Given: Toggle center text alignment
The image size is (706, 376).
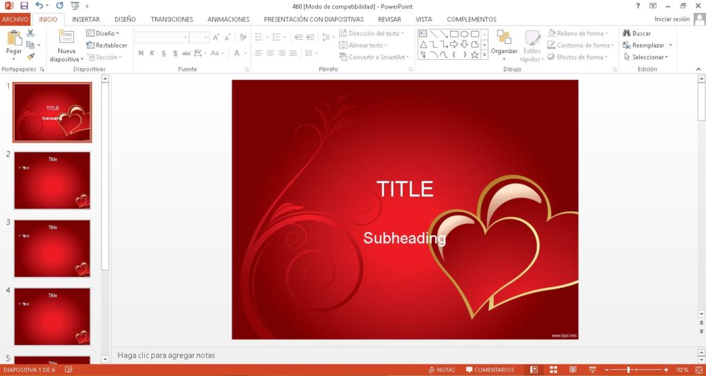Looking at the screenshot, I should [x=270, y=53].
